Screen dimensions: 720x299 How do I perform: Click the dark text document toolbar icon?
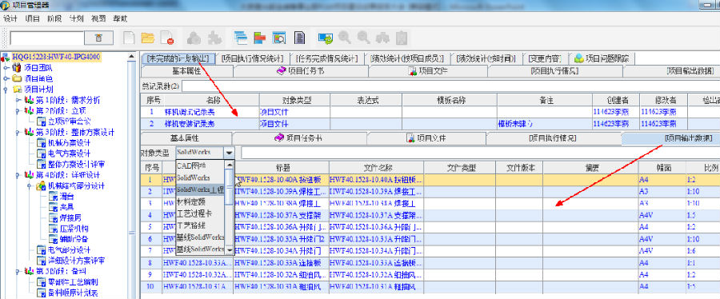pos(299,38)
